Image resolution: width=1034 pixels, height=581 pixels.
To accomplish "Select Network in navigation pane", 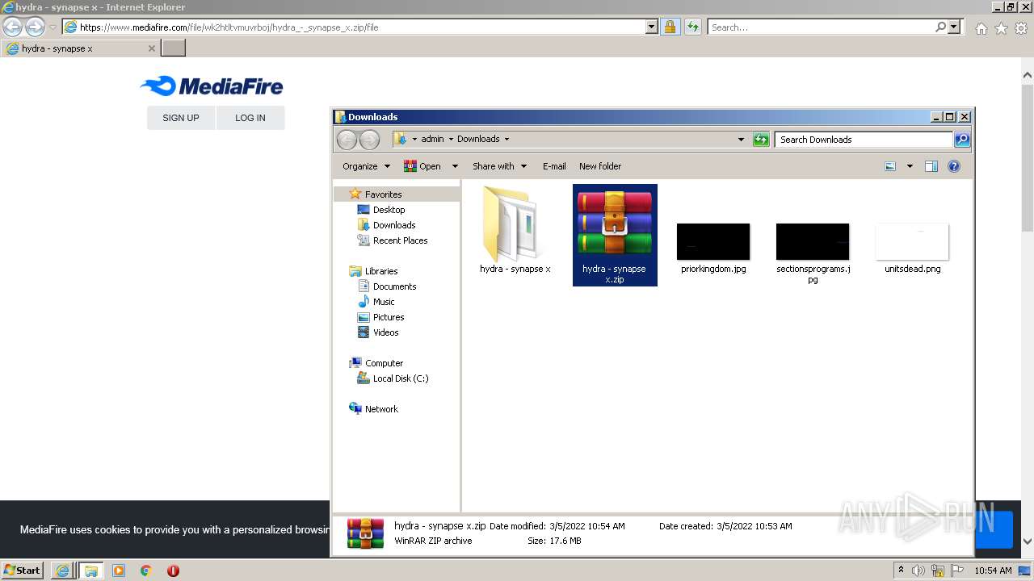I will (381, 409).
